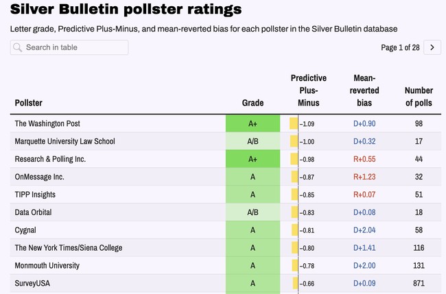Click the Page 1 of 28 indicator

(400, 47)
